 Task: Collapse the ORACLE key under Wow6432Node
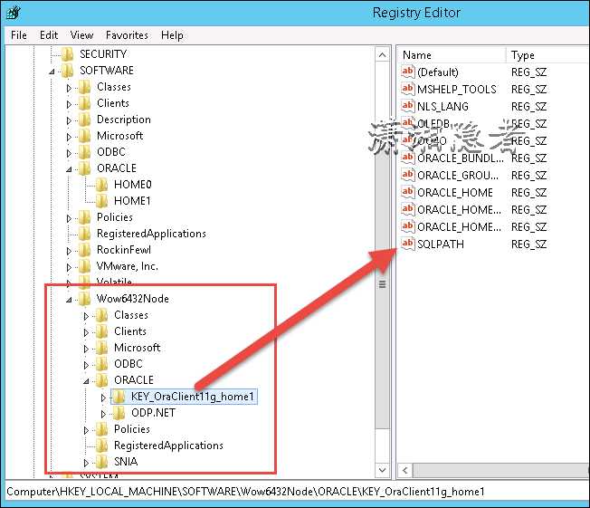coord(86,381)
